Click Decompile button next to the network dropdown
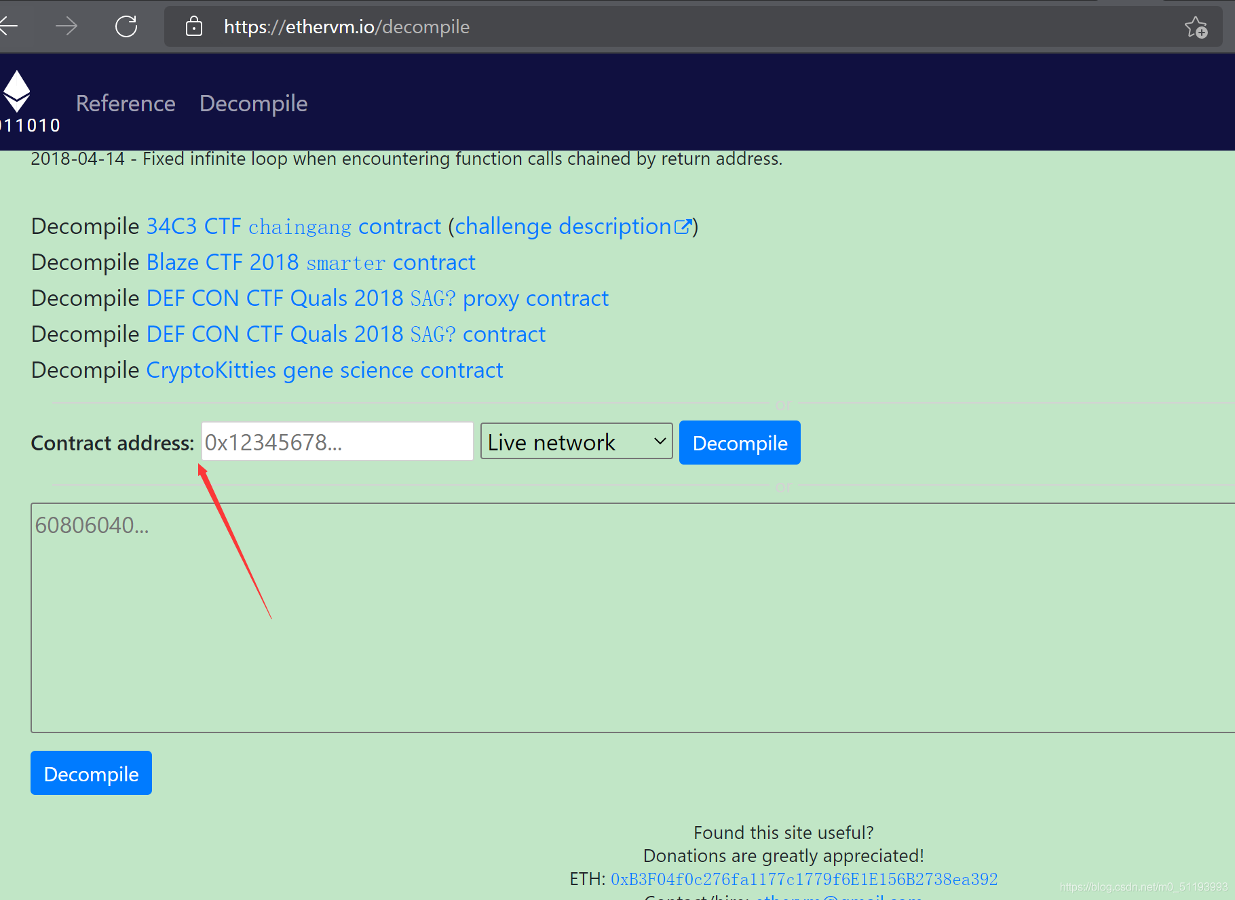This screenshot has height=900, width=1235. (x=740, y=443)
